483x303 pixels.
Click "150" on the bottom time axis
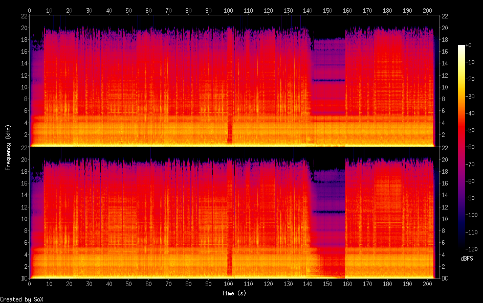(x=328, y=284)
